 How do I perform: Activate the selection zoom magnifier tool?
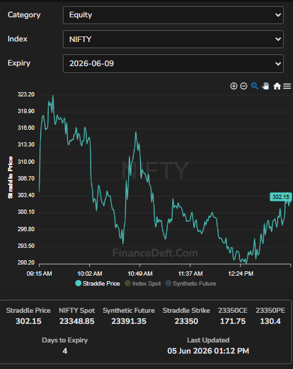[255, 86]
